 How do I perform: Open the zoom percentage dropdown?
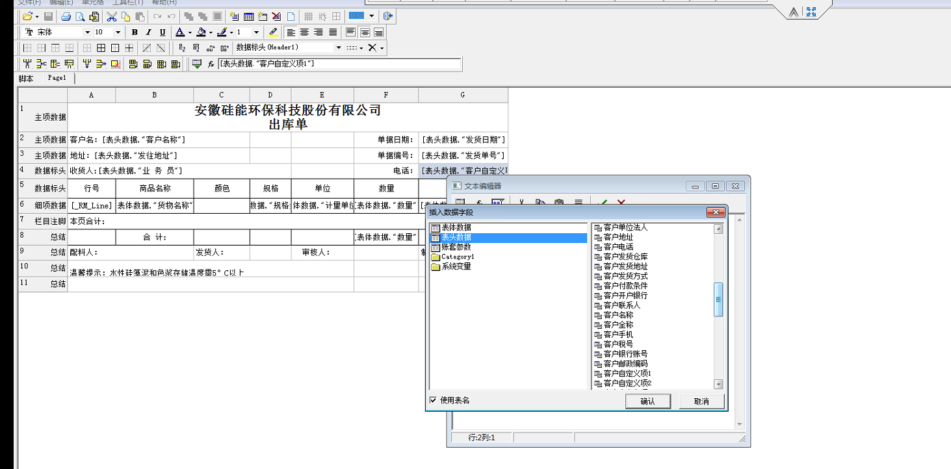tap(371, 16)
